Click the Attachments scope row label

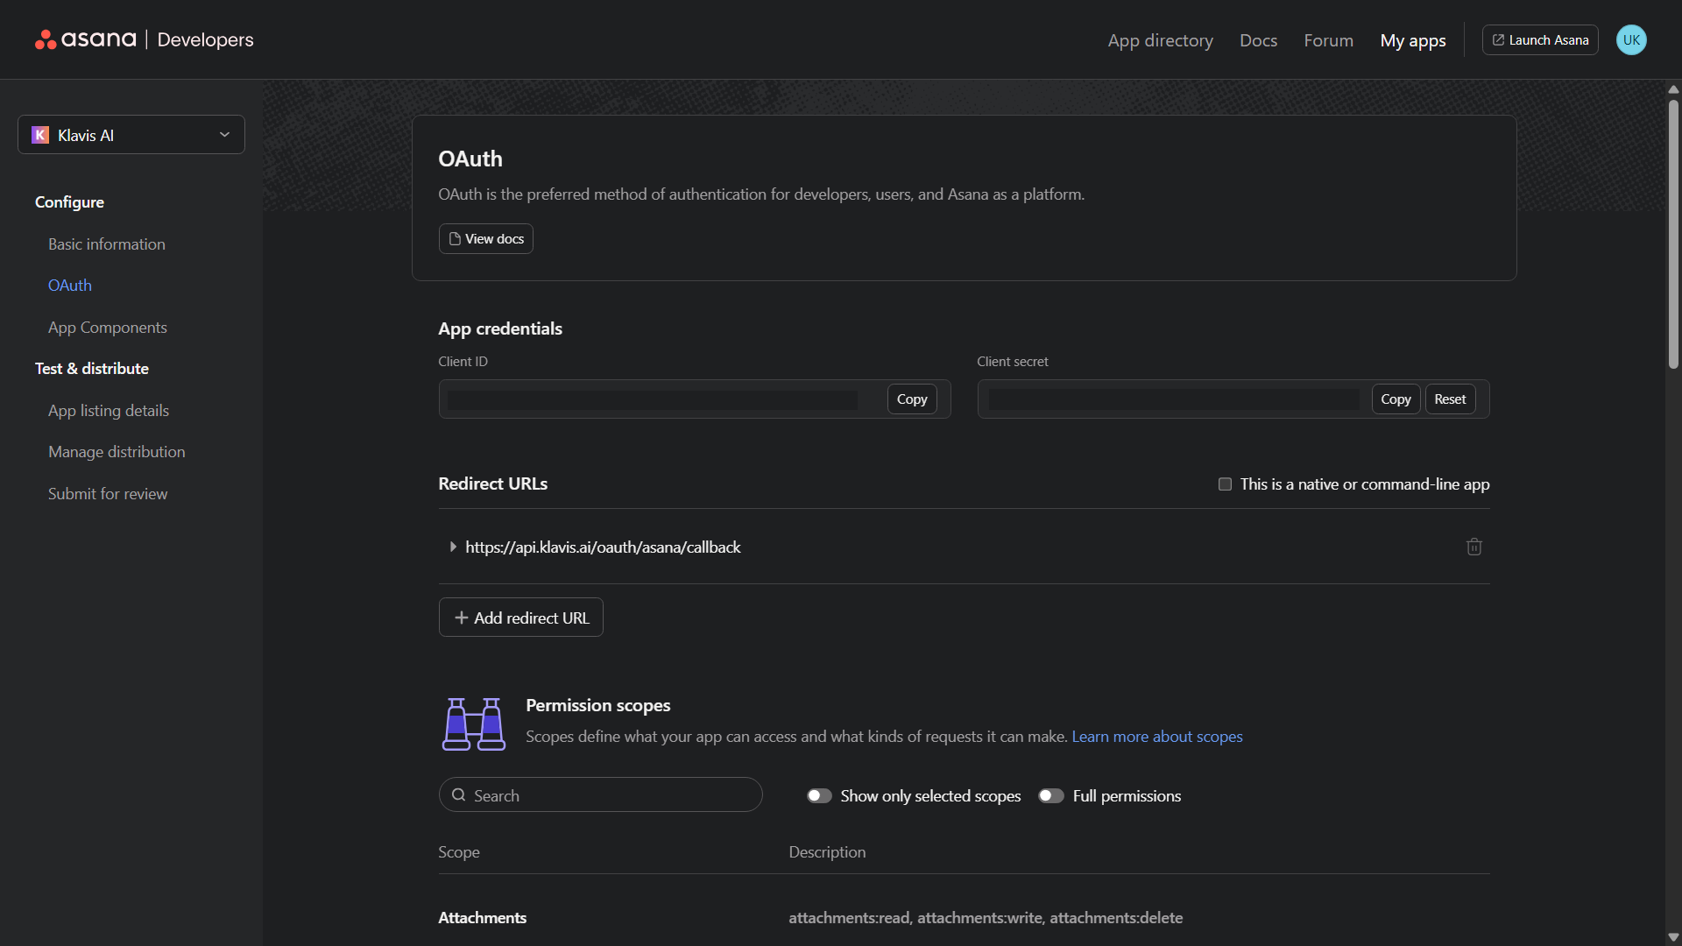point(483,918)
